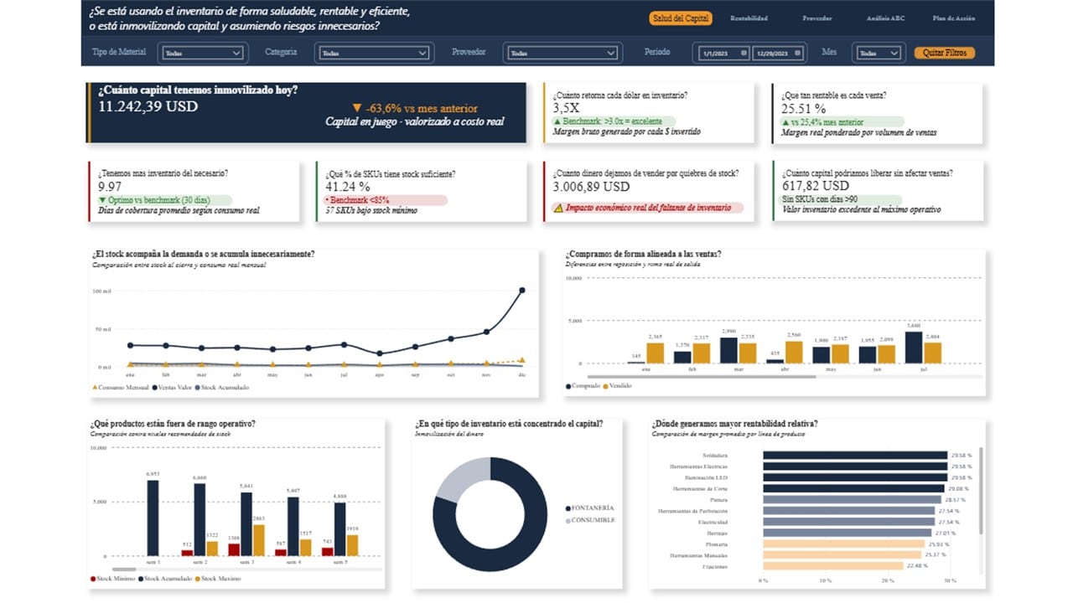Click the 617,82 USD releasable capital value
This screenshot has width=1073, height=603.
(815, 186)
